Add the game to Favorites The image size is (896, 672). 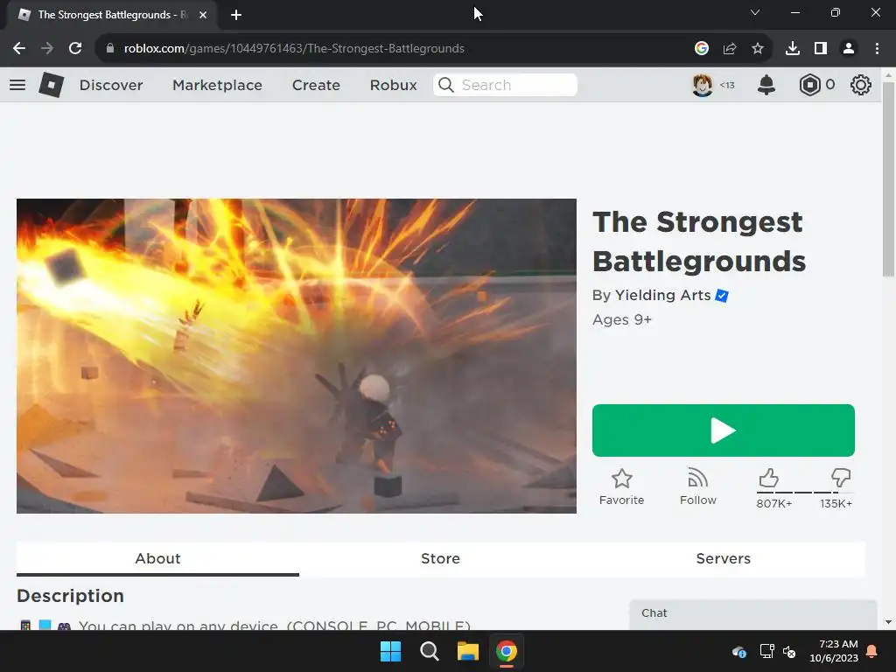[622, 487]
